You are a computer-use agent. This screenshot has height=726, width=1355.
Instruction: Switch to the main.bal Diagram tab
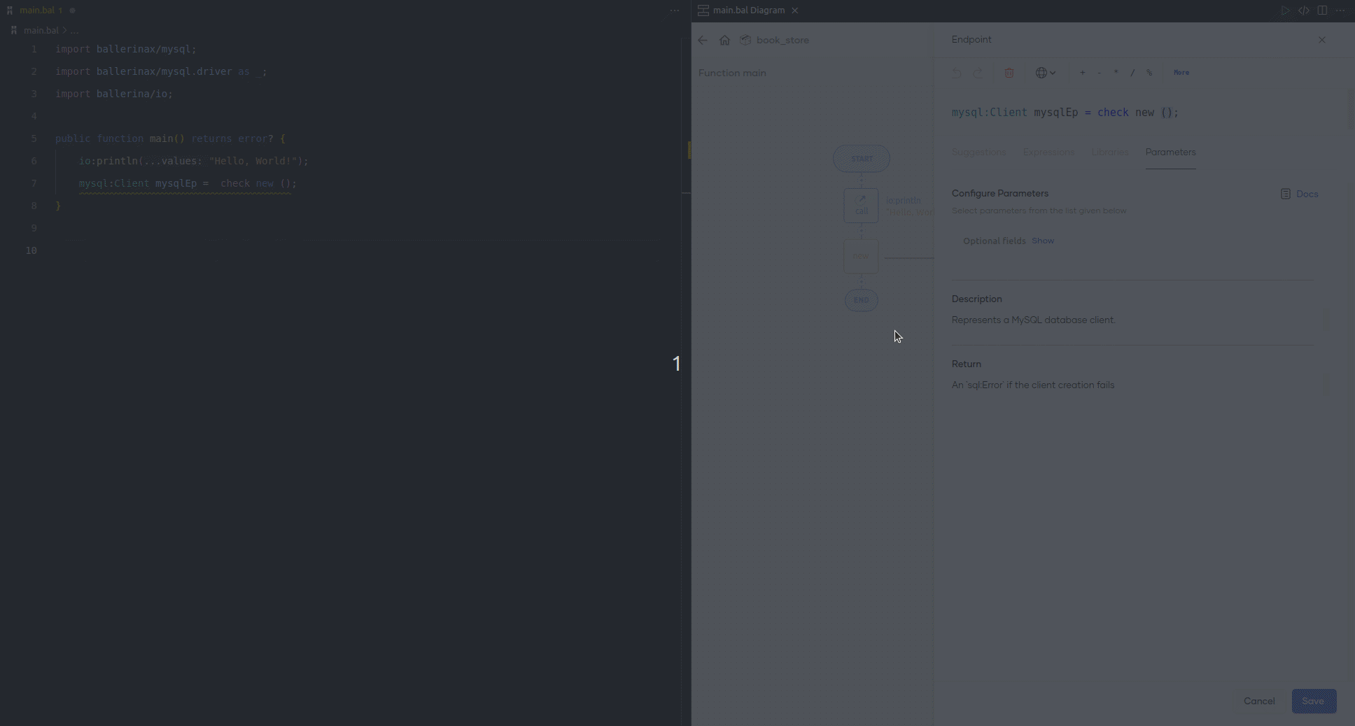point(747,10)
